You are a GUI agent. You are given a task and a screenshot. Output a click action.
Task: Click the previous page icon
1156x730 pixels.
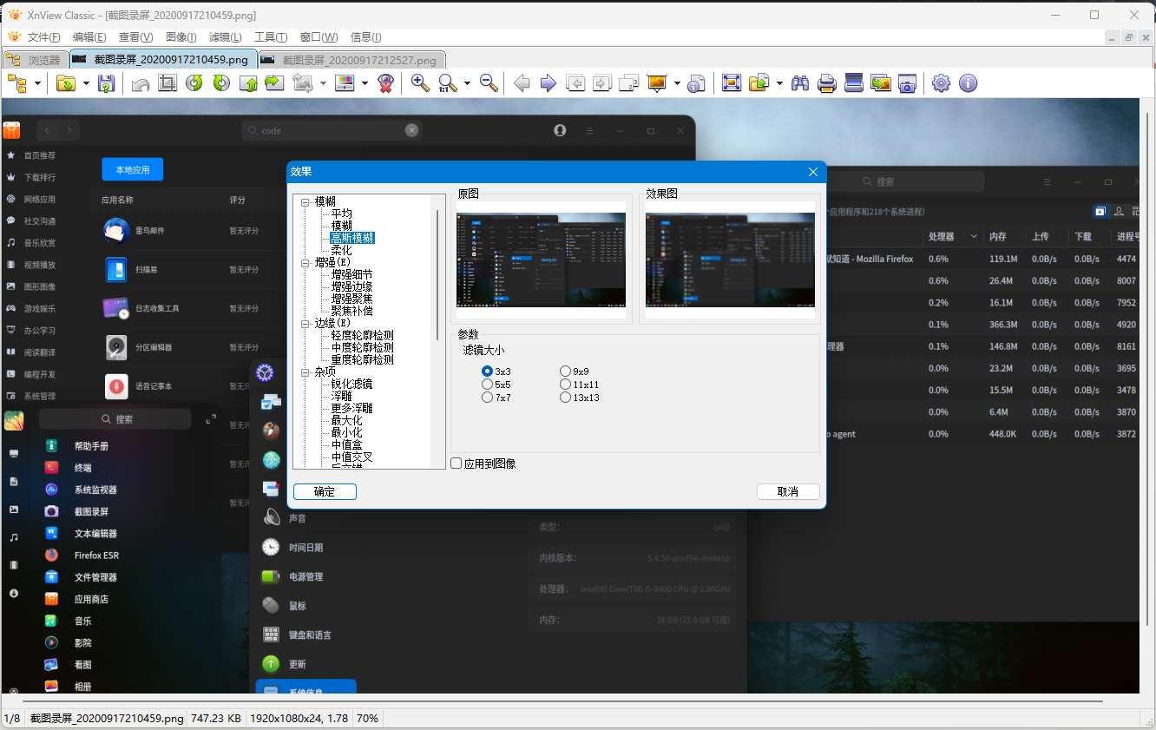[x=575, y=83]
